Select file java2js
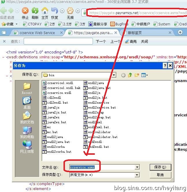 coord(51,107)
